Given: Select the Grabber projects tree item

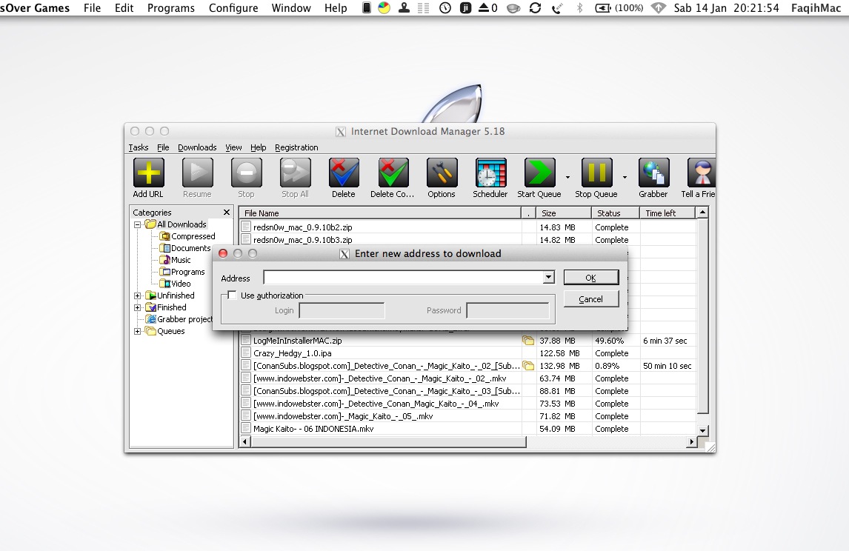Looking at the screenshot, I should tap(179, 319).
